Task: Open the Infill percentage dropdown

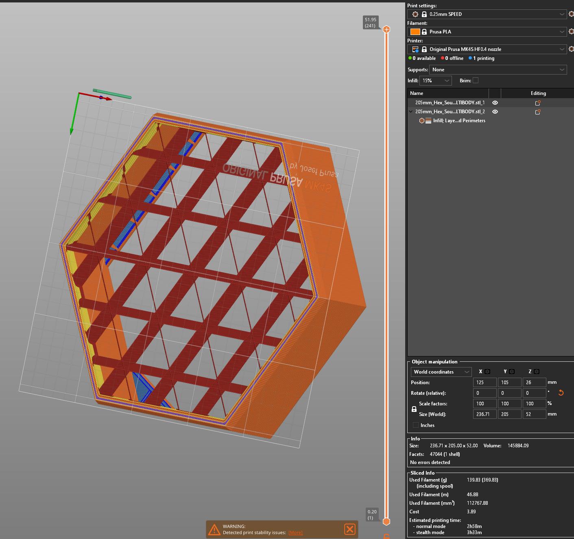Action: pyautogui.click(x=435, y=81)
